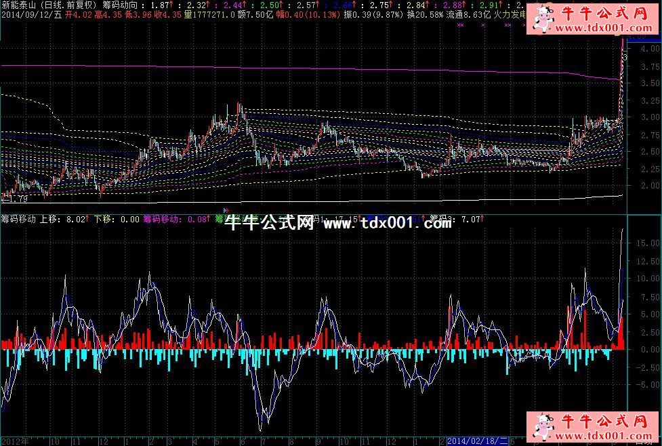Click the leftmost magenta x marker above the chart
The image size is (662, 446).
pos(461,25)
